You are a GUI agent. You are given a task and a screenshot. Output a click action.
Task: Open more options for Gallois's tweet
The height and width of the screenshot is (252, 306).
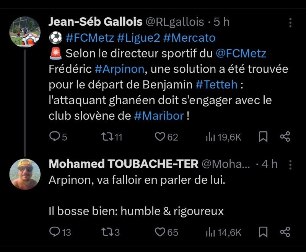tap(290, 22)
